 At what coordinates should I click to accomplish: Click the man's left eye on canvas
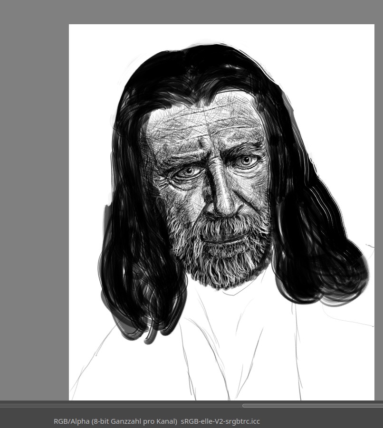pyautogui.click(x=247, y=160)
